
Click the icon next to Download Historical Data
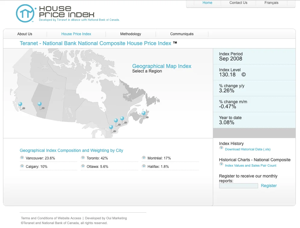(x=221, y=148)
